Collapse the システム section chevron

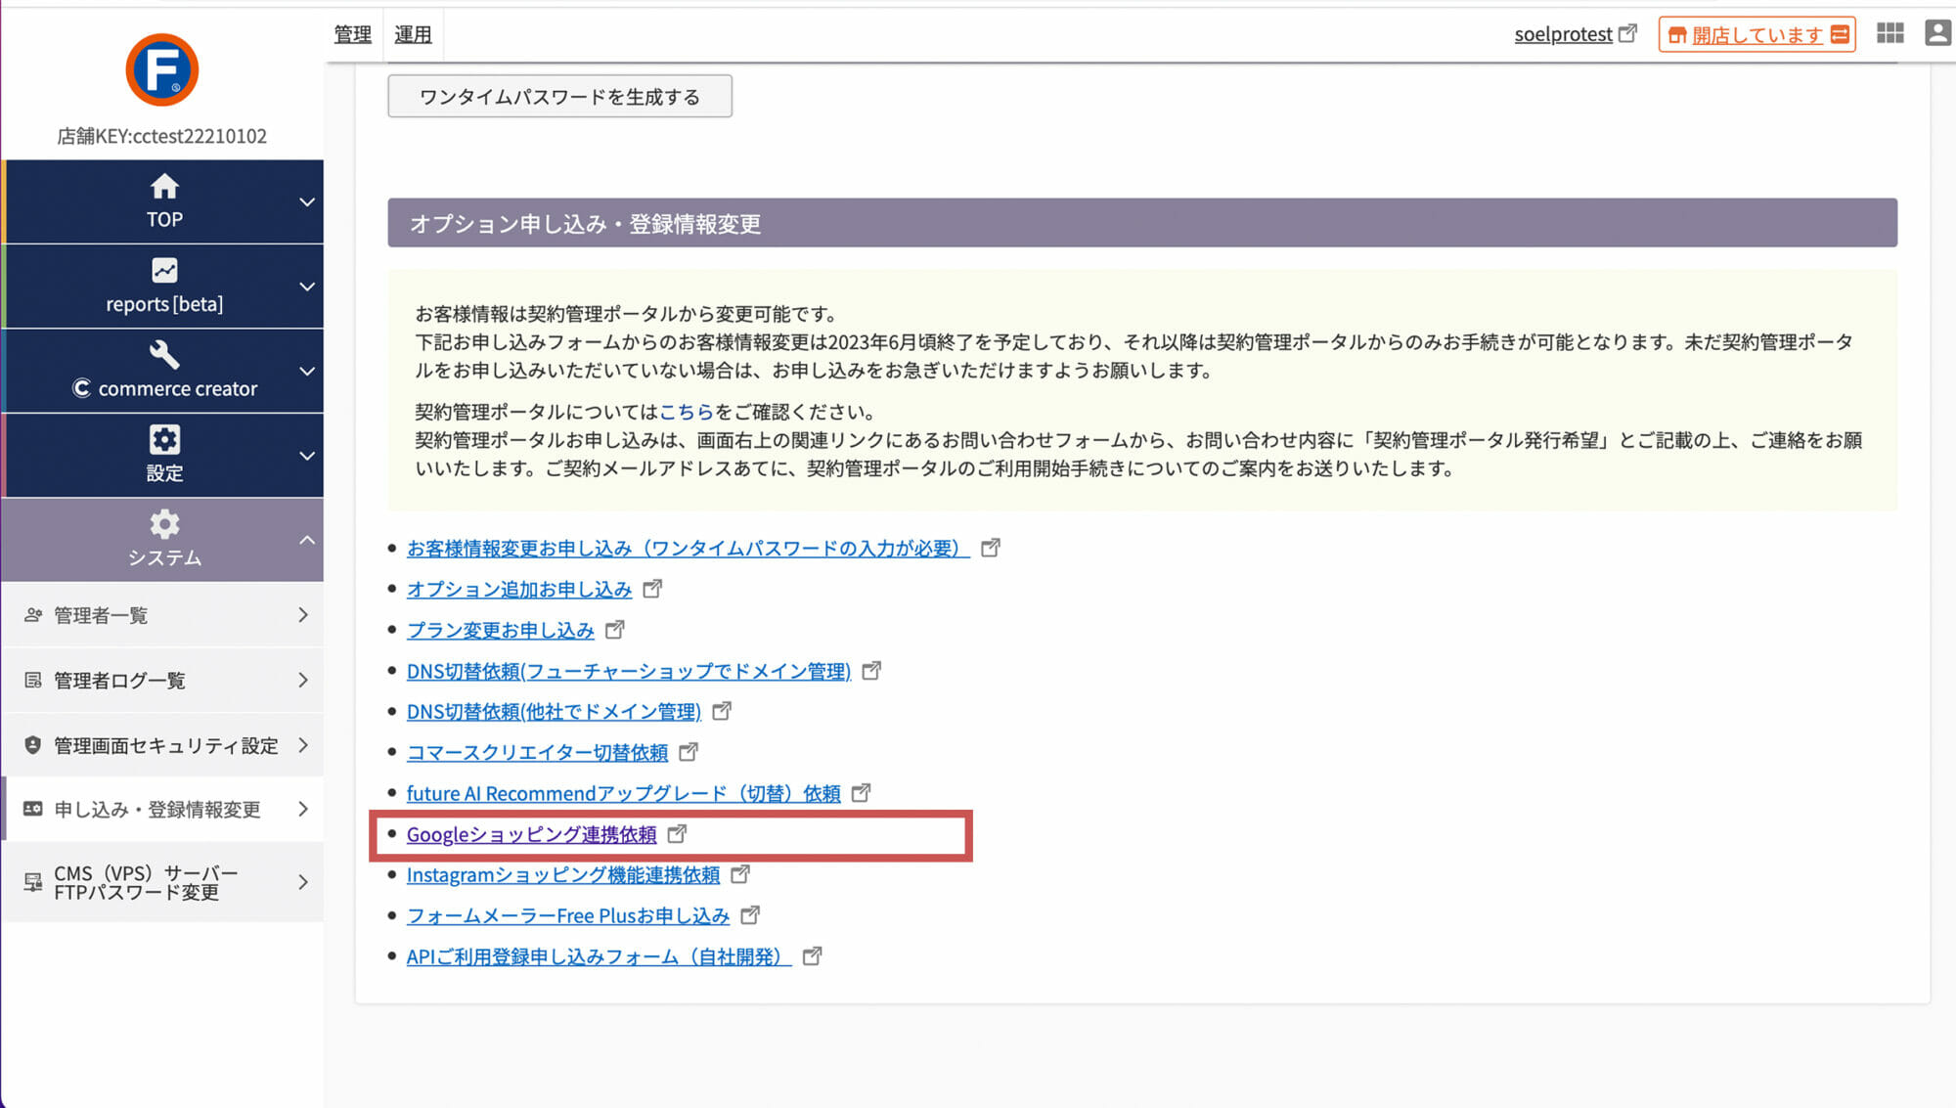[306, 540]
